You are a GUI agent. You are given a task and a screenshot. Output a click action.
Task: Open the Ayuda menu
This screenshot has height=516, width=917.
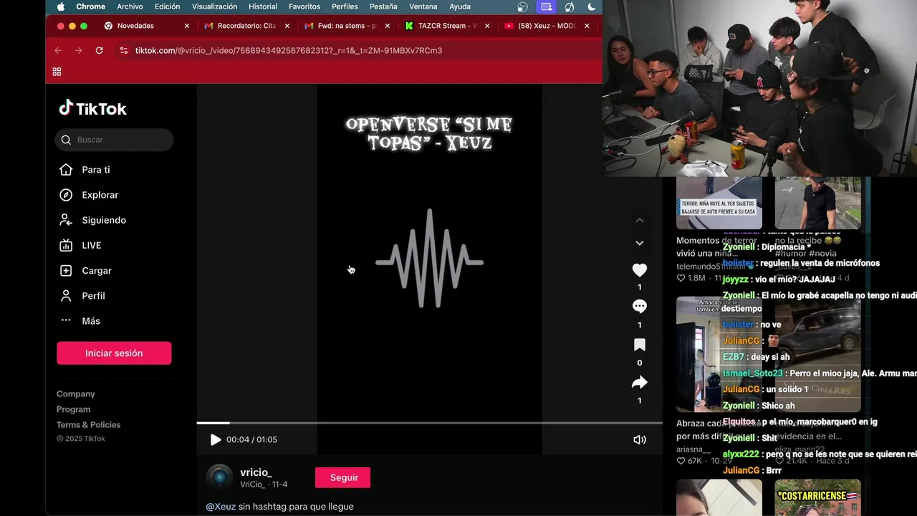(x=460, y=6)
